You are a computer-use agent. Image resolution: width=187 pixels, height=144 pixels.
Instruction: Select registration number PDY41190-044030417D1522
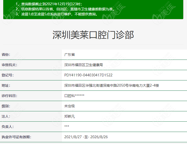(x=88, y=75)
